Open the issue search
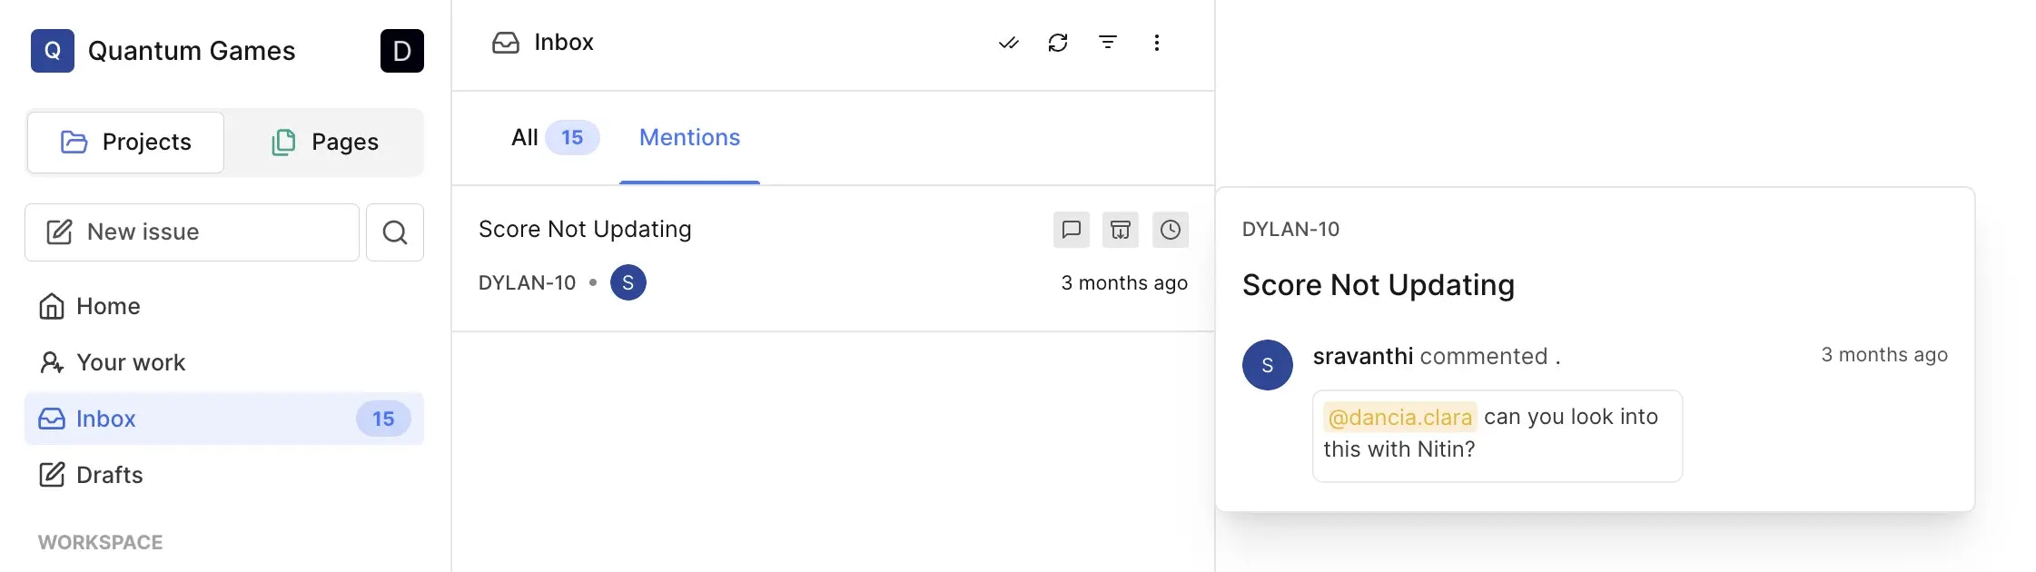 click(394, 232)
